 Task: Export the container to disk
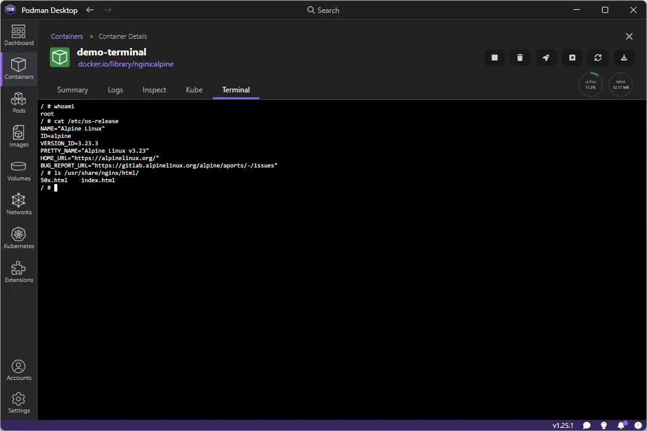624,57
